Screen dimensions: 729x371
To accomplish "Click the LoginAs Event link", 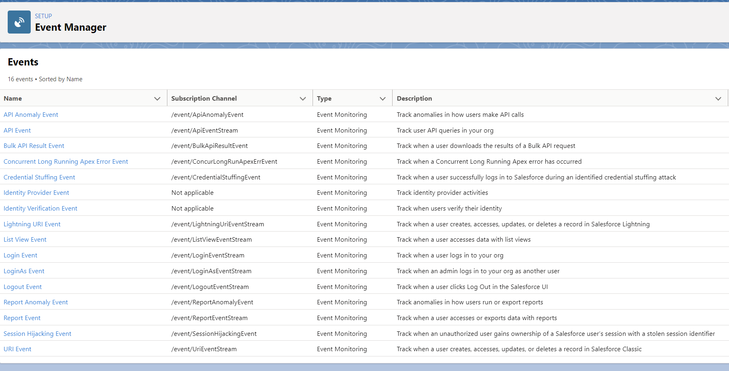I will (23, 271).
